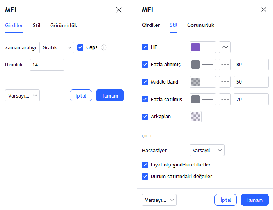Expand the Zaman aralığı Grafik dropdown
273x210 pixels.
point(57,47)
